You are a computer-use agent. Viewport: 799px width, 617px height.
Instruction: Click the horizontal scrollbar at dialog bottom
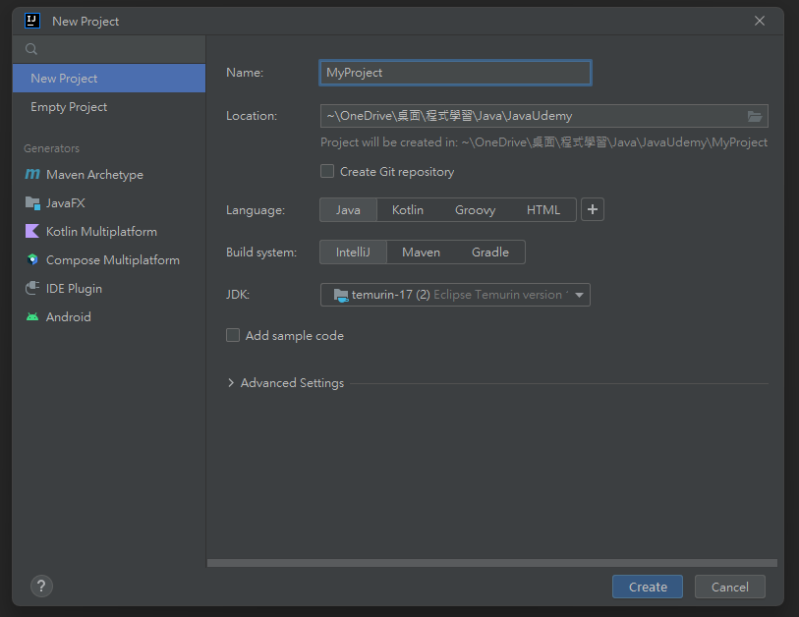pyautogui.click(x=492, y=563)
